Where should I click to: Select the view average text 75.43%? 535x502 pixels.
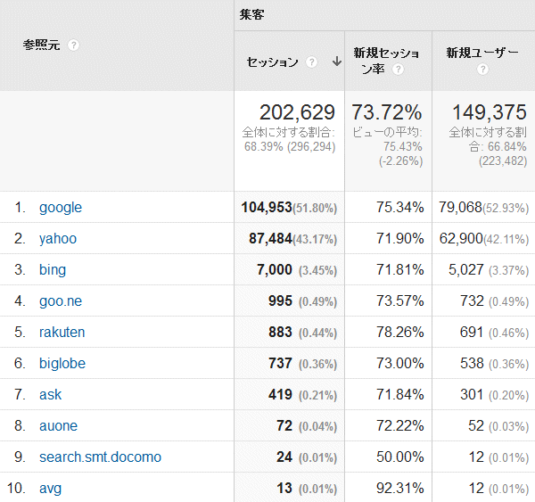pos(403,147)
